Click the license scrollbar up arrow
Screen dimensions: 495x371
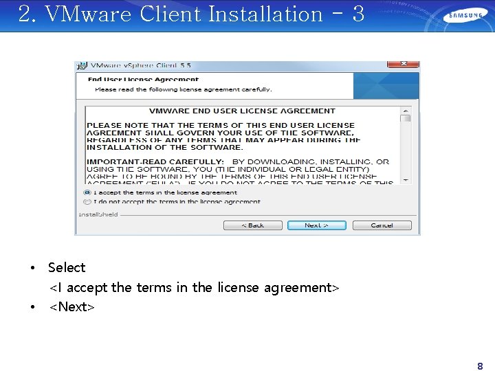pos(406,111)
